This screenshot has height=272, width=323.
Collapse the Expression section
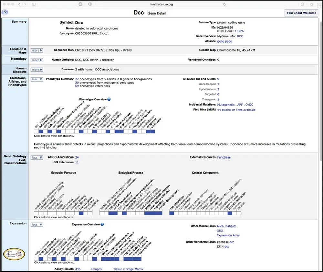(37, 225)
